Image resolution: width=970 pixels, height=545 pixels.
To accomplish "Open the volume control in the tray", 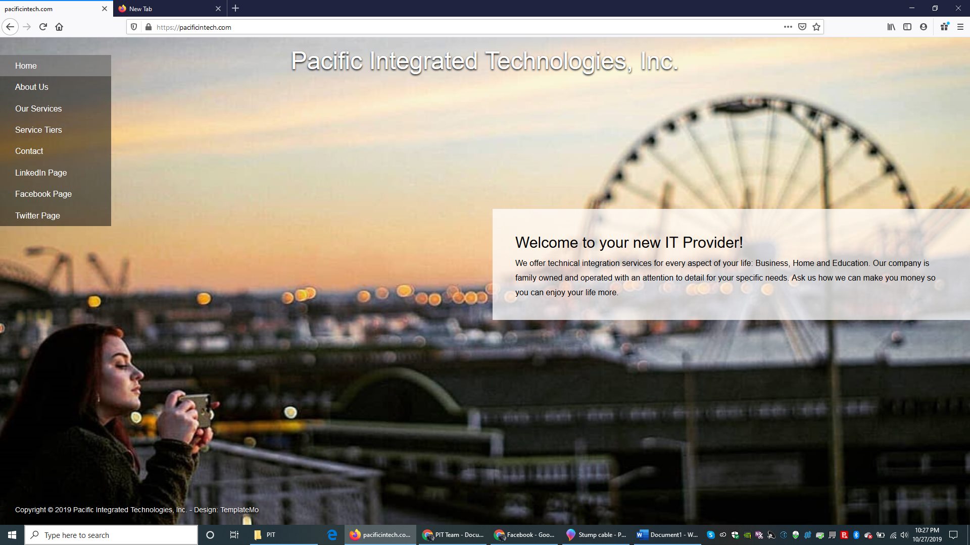I will [x=904, y=535].
